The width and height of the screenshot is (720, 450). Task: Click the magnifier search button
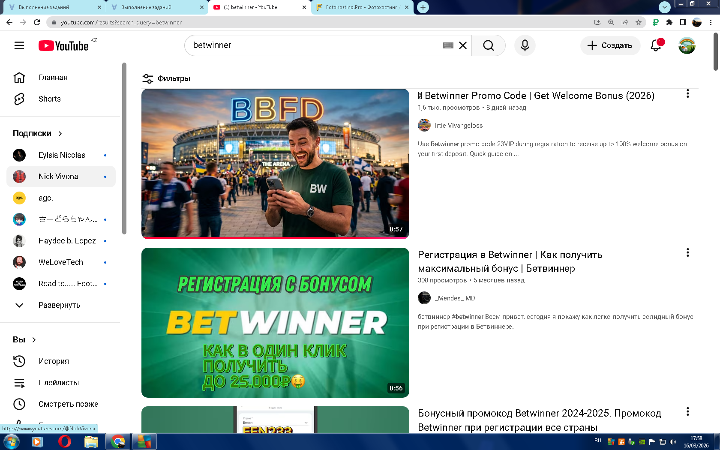(x=488, y=45)
